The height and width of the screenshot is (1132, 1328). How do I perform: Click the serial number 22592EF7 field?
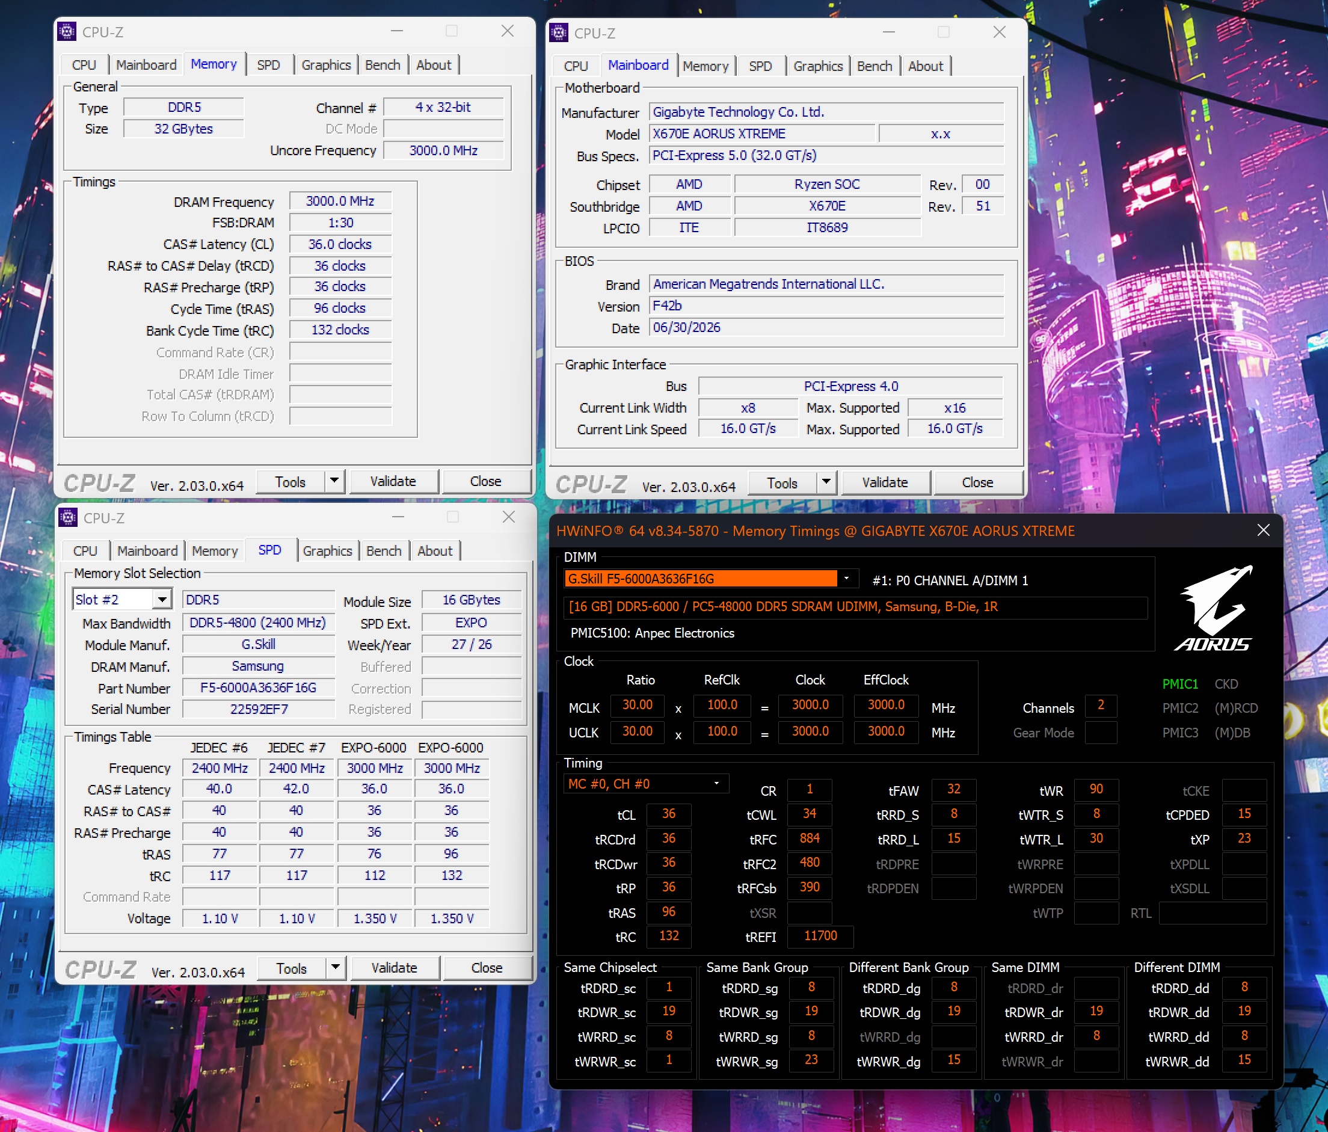click(x=258, y=709)
